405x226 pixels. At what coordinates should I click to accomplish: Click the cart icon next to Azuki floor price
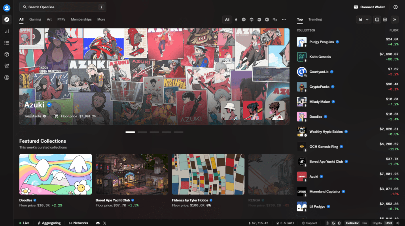[x=56, y=116]
